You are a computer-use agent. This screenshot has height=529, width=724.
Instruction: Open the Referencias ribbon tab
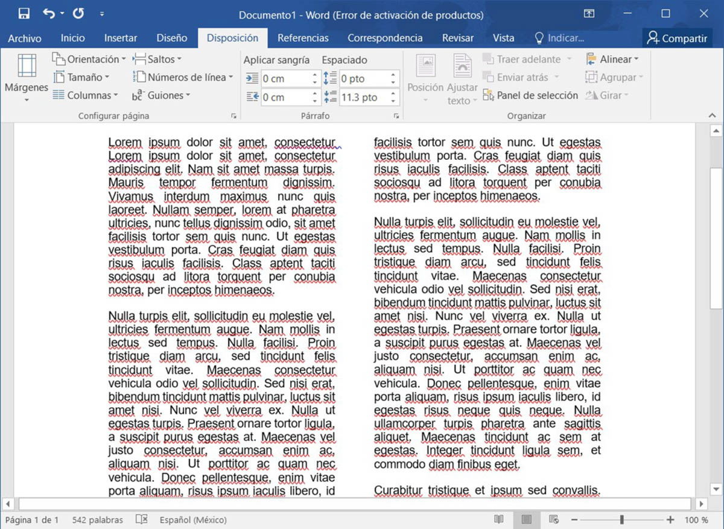[x=303, y=37]
